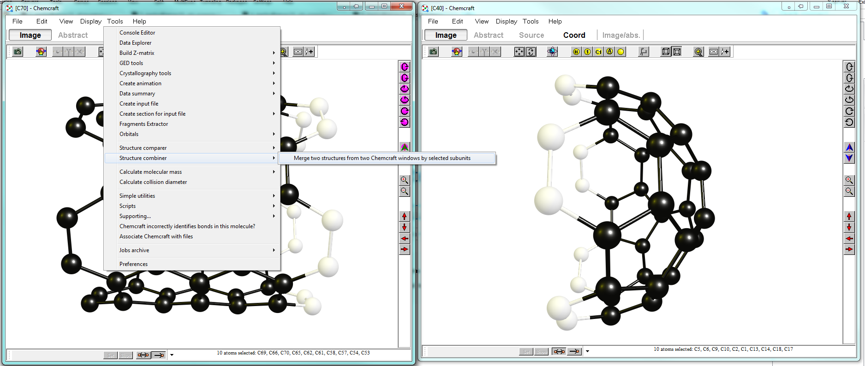Click red down arrow in C40 side panel

(x=849, y=227)
